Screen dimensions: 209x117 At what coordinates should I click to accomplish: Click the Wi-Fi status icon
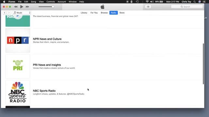point(147,2)
